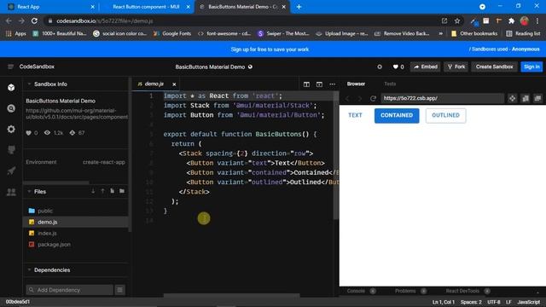This screenshot has height=307, width=546.
Task: Click the TEXT button in preview
Action: click(355, 115)
